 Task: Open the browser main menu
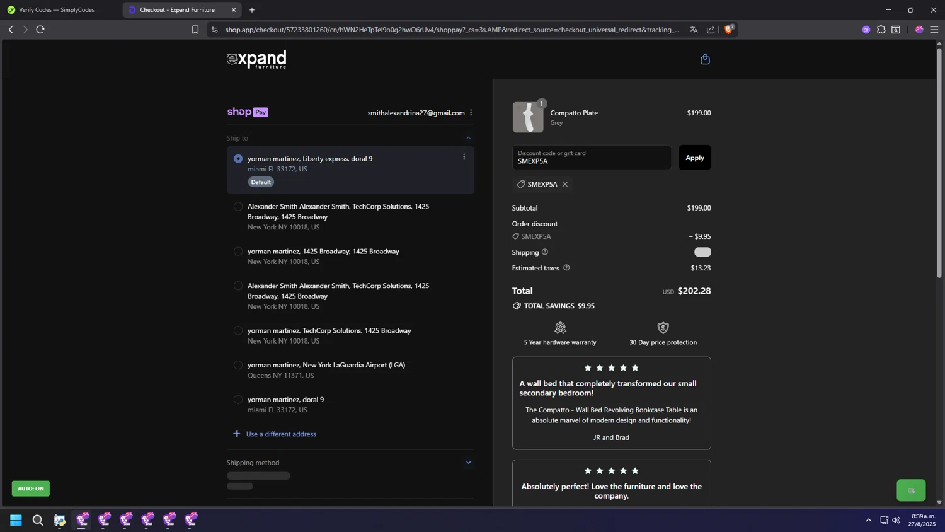pyautogui.click(x=934, y=30)
